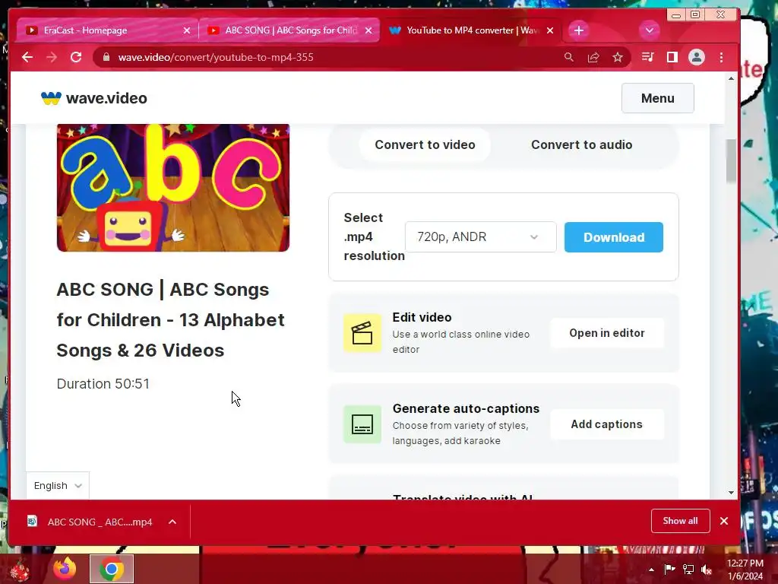Click the ABC SONG video title text
Image resolution: width=778 pixels, height=584 pixels.
(x=171, y=320)
